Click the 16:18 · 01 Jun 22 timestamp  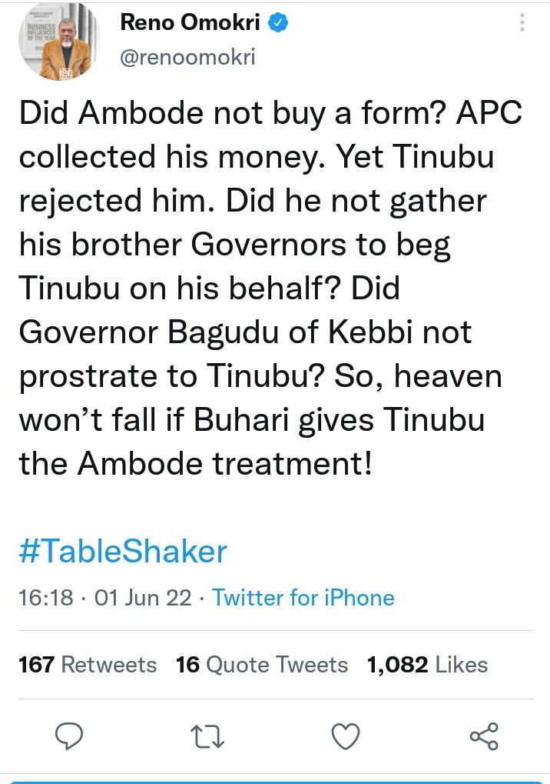pyautogui.click(x=105, y=598)
